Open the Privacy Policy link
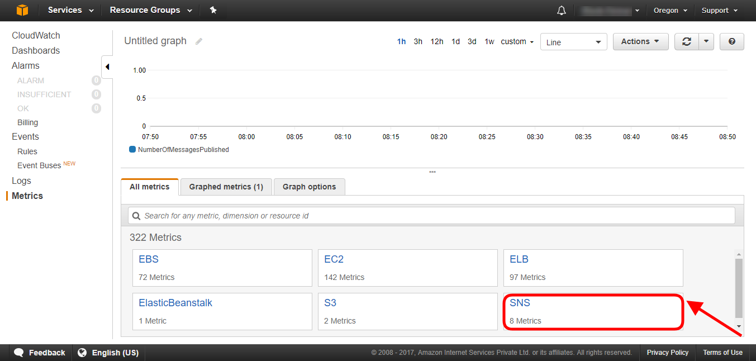Viewport: 756px width, 361px height. click(x=668, y=353)
